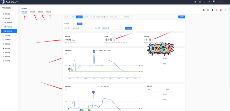Switch to the 状态监控 tab

(x=32, y=12)
